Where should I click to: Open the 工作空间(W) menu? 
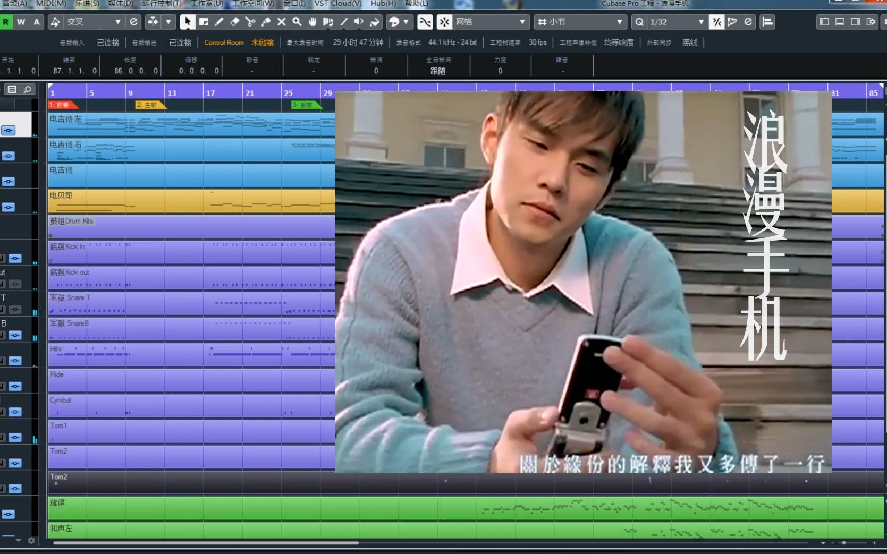pos(253,4)
